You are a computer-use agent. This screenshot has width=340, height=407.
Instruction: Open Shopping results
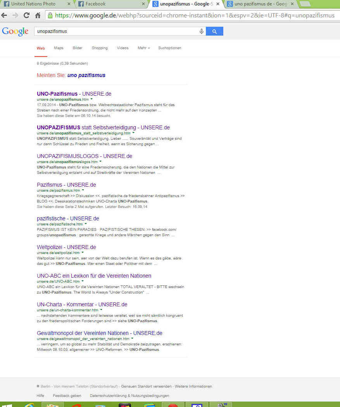[100, 48]
